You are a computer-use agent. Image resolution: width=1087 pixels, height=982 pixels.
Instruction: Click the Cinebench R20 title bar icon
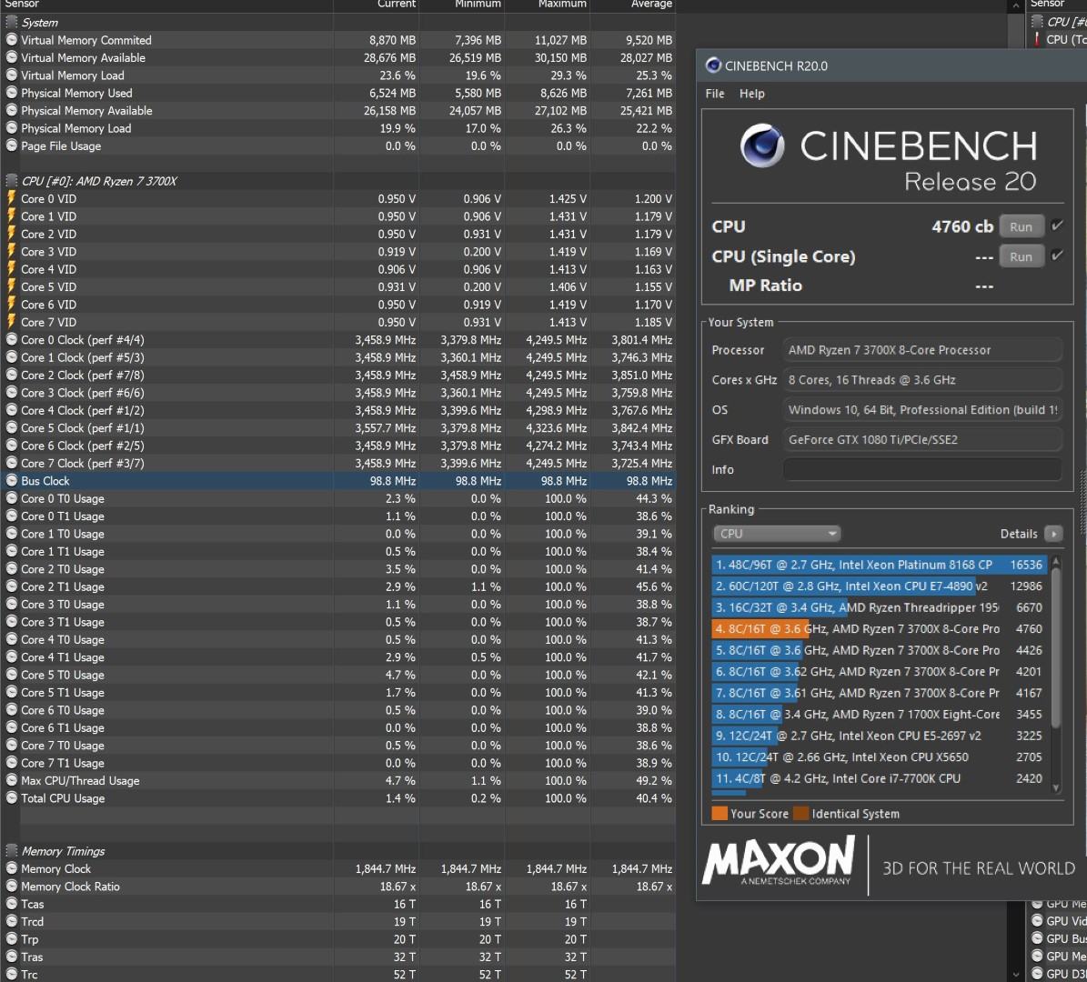(x=712, y=65)
